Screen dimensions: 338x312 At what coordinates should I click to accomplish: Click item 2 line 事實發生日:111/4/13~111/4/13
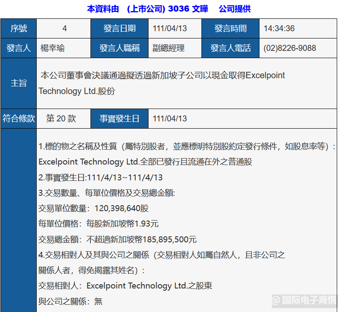click(x=100, y=177)
